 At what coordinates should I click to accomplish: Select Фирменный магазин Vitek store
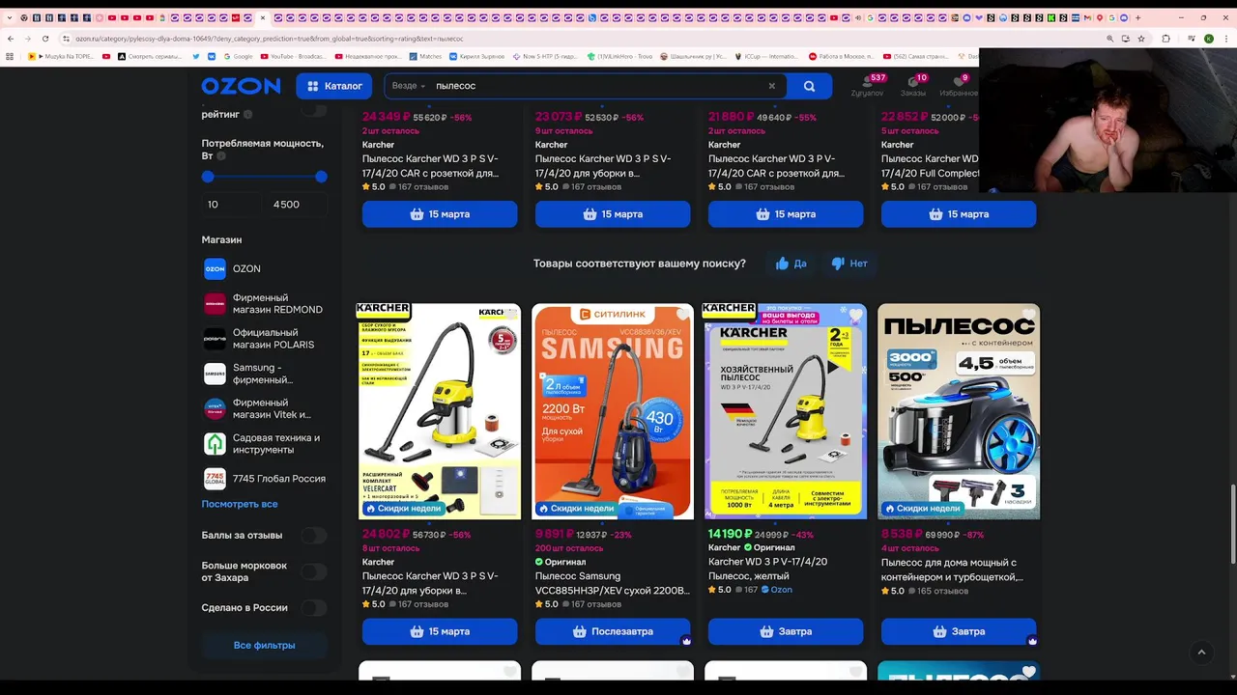264,408
